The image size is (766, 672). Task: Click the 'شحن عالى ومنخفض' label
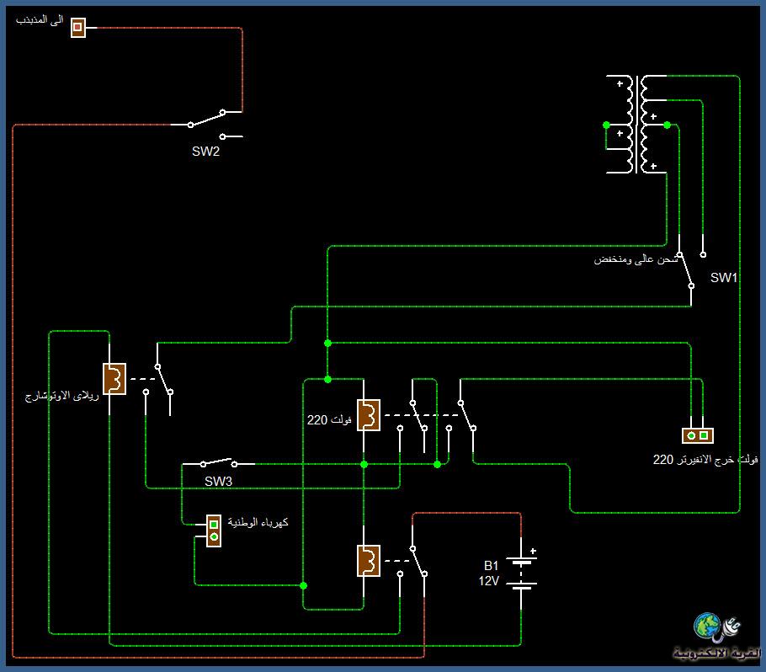(x=636, y=259)
